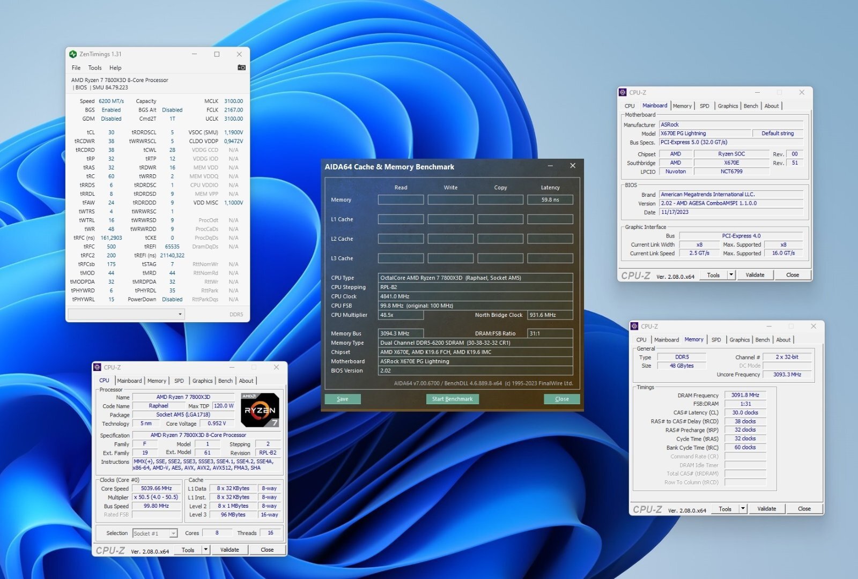Select the Memory tab in the CPU-Z Mainboard window
This screenshot has height=579, width=858.
tap(682, 106)
